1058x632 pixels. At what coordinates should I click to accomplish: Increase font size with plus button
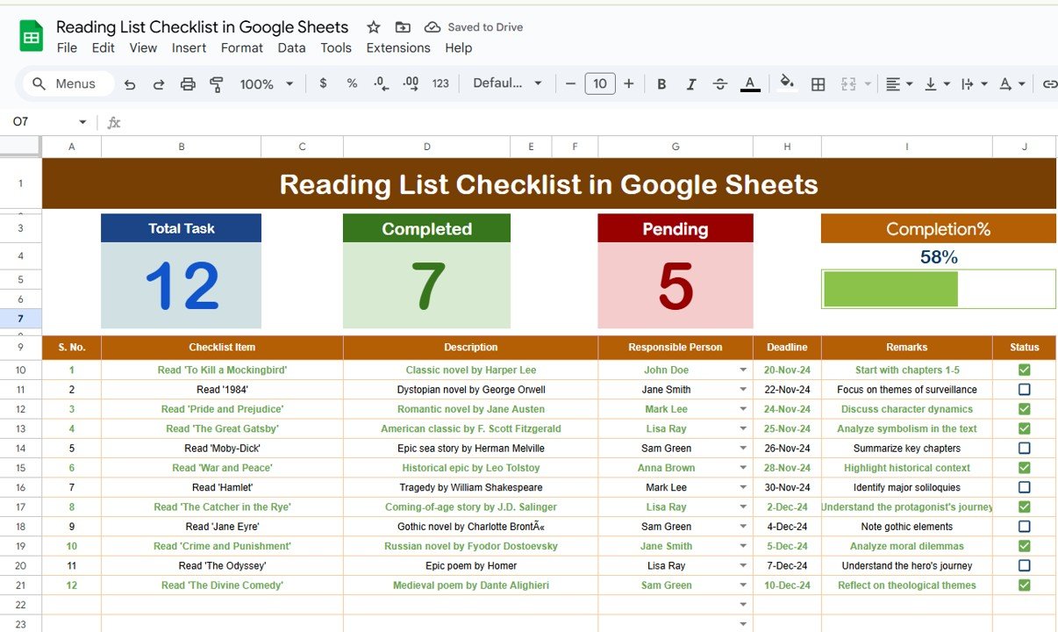tap(628, 83)
